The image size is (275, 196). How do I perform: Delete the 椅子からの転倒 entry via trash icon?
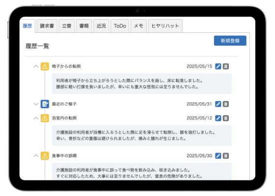pos(226,66)
